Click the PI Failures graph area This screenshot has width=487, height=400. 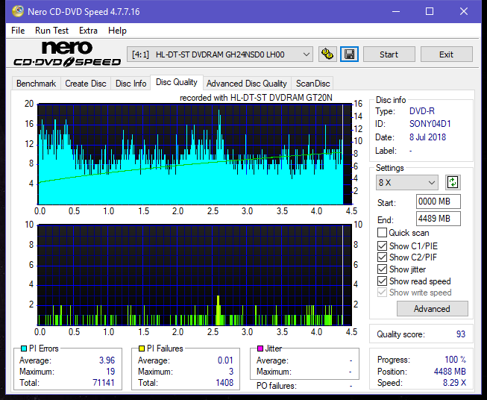[195, 275]
